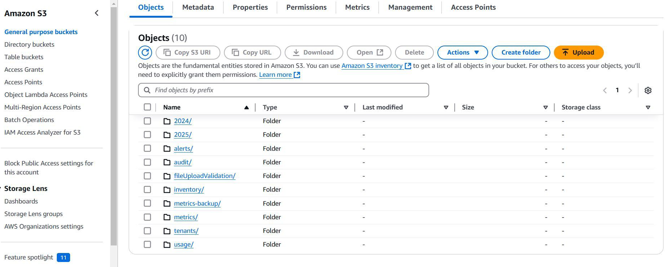
Task: Click folder icon beside usage/
Action: coord(167,245)
